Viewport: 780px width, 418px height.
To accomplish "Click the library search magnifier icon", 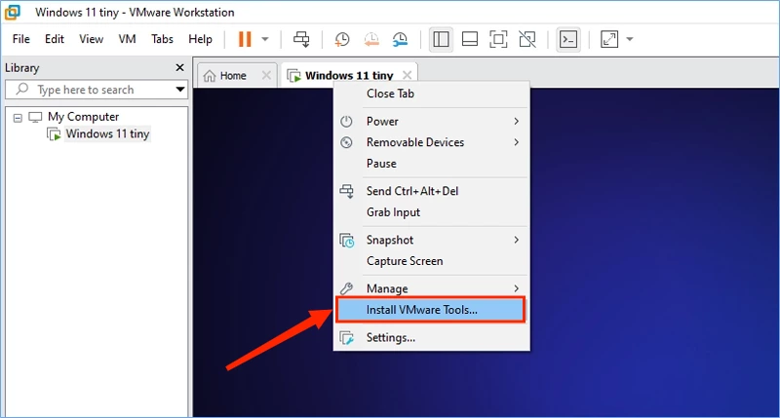I will pos(21,89).
